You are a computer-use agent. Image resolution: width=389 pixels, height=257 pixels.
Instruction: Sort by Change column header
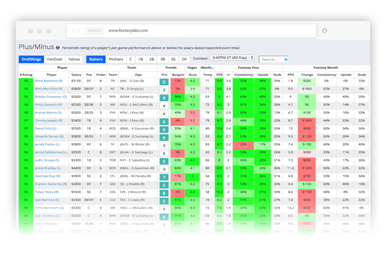pyautogui.click(x=307, y=75)
